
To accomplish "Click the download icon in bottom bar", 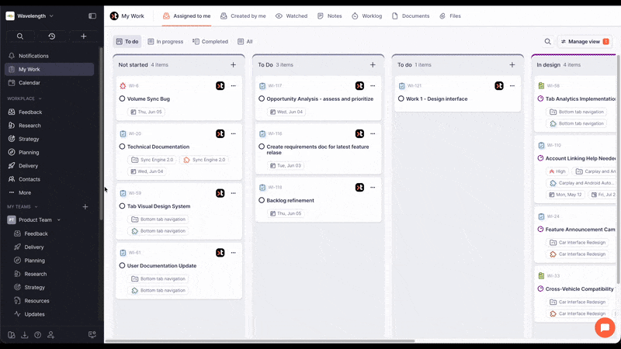I will tap(25, 335).
